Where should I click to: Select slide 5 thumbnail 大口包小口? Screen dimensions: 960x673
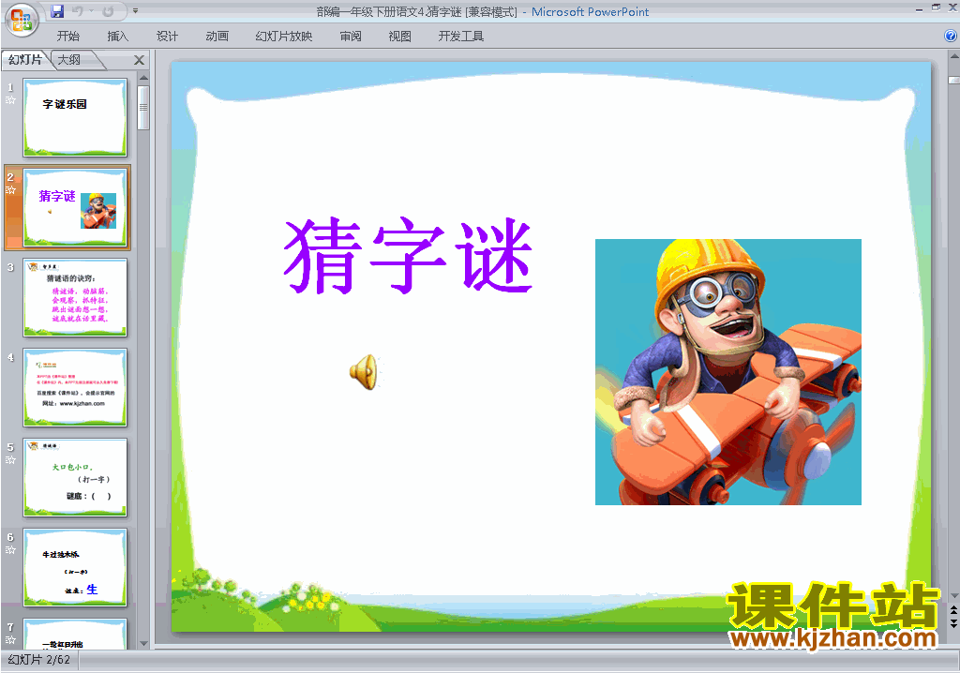pos(75,478)
